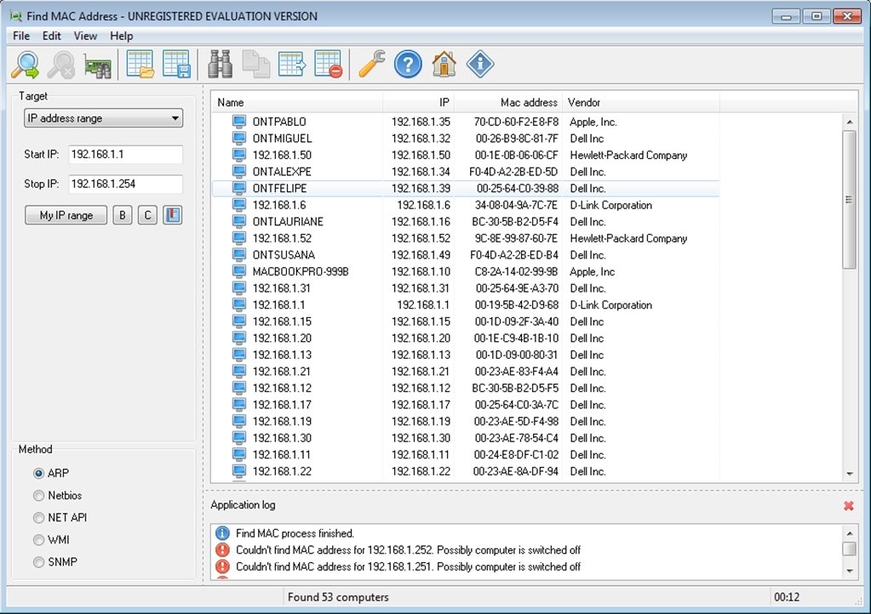The width and height of the screenshot is (871, 614).
Task: Open the Help menu
Action: (121, 36)
